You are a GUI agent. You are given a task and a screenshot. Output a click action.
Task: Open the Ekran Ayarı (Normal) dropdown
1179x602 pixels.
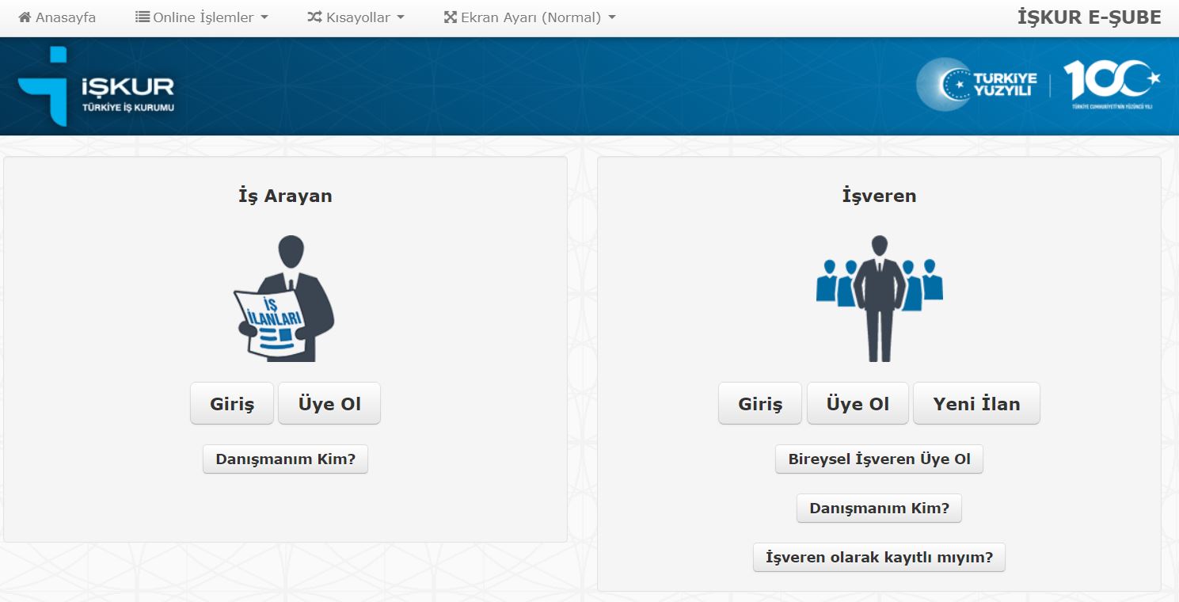click(x=530, y=17)
